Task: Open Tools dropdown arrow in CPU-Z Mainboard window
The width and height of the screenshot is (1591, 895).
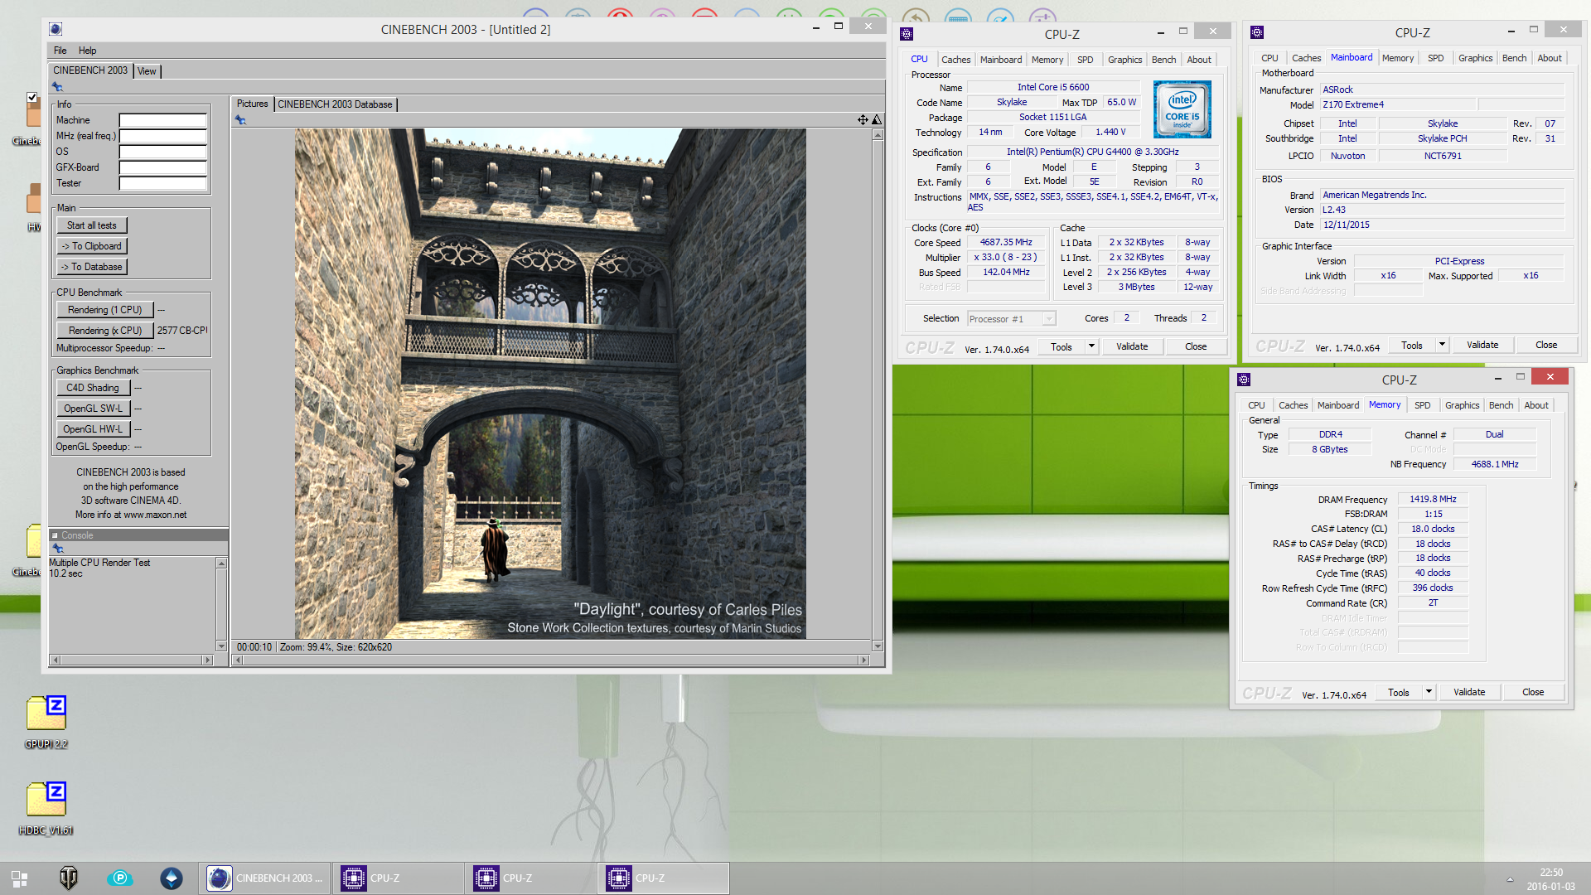Action: tap(1442, 345)
